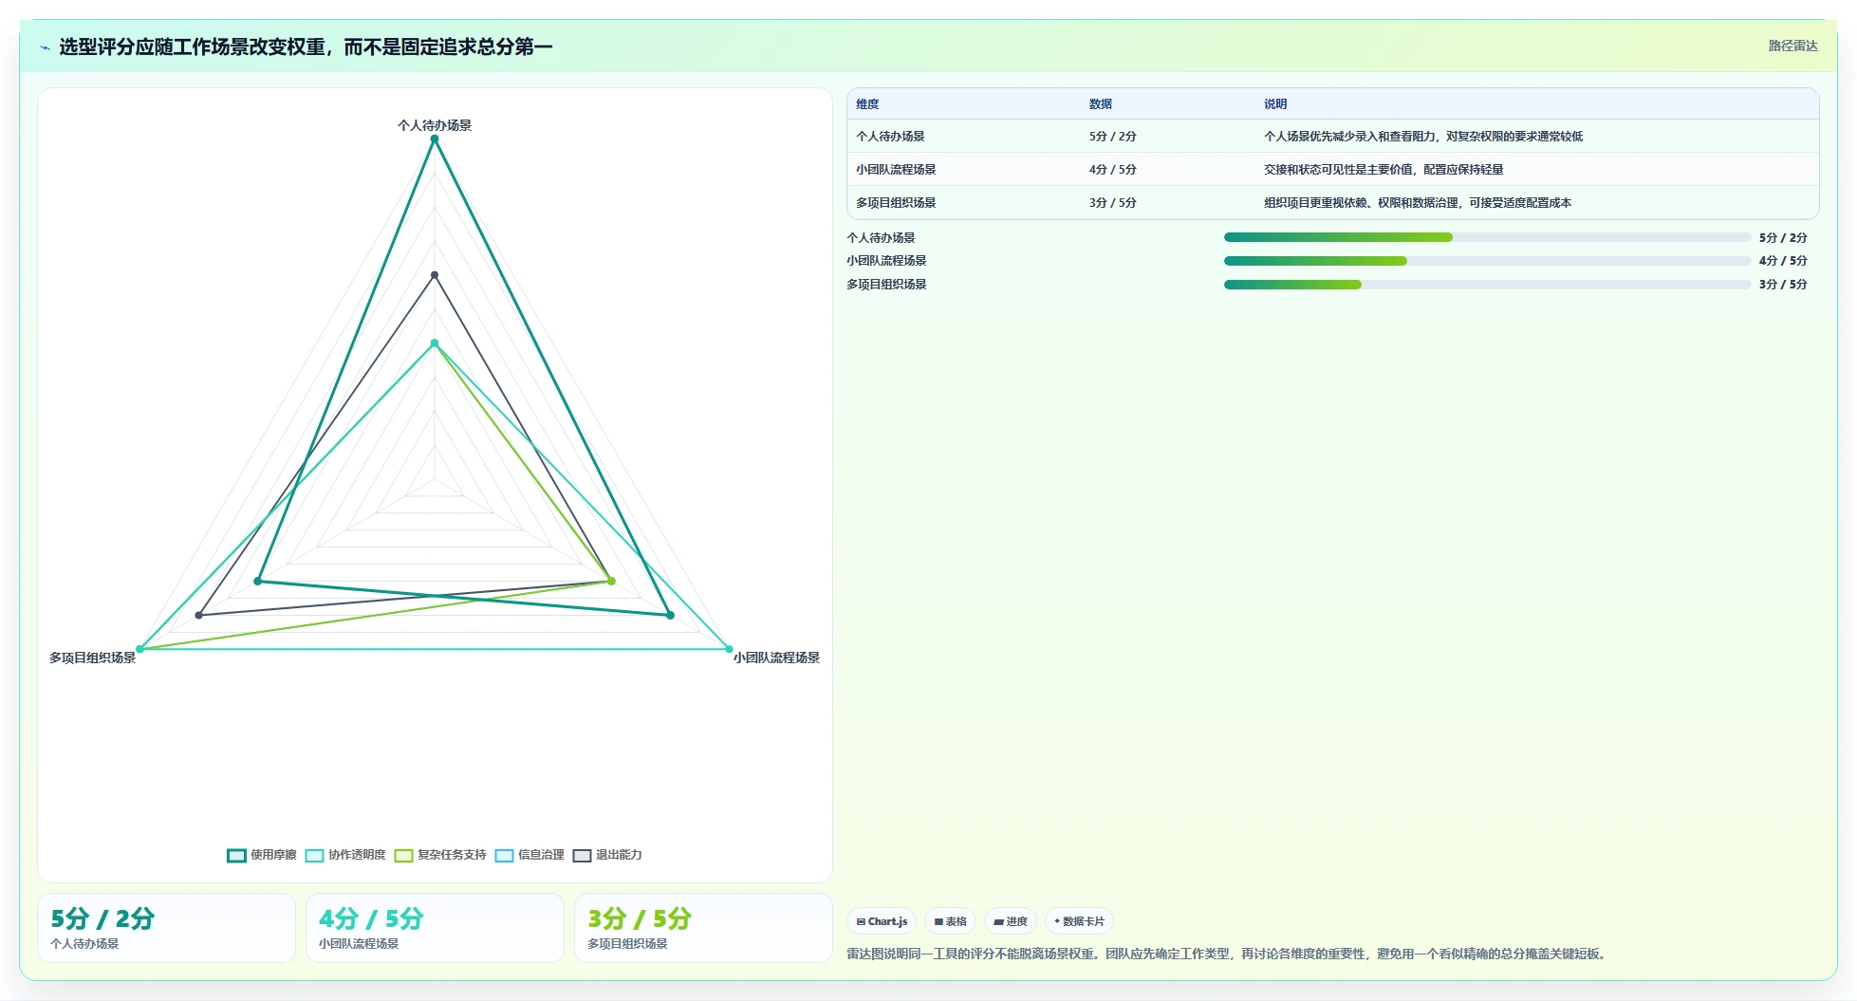
Task: Click the 小团队流程场景 progress bar
Action: [1487, 261]
